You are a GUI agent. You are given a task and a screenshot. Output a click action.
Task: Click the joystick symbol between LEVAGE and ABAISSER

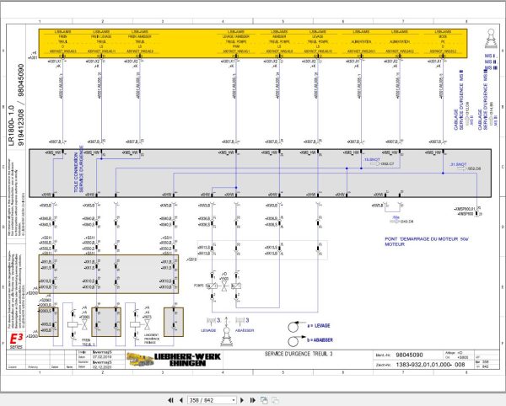click(227, 332)
